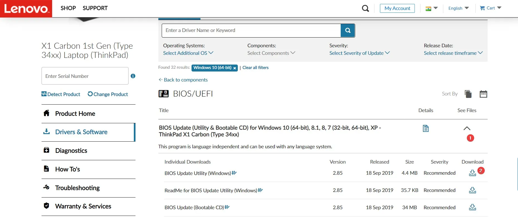Click the Diagnostics medical kit icon
The height and width of the screenshot is (217, 518).
tap(47, 150)
